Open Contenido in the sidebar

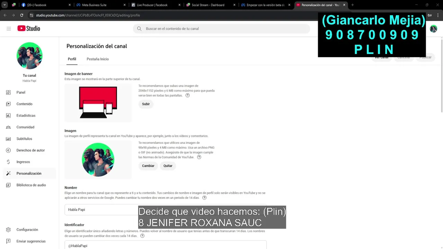point(29,104)
